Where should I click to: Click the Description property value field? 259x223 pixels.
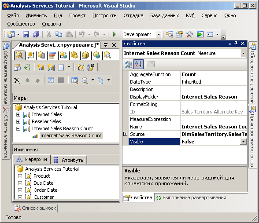tap(214, 89)
